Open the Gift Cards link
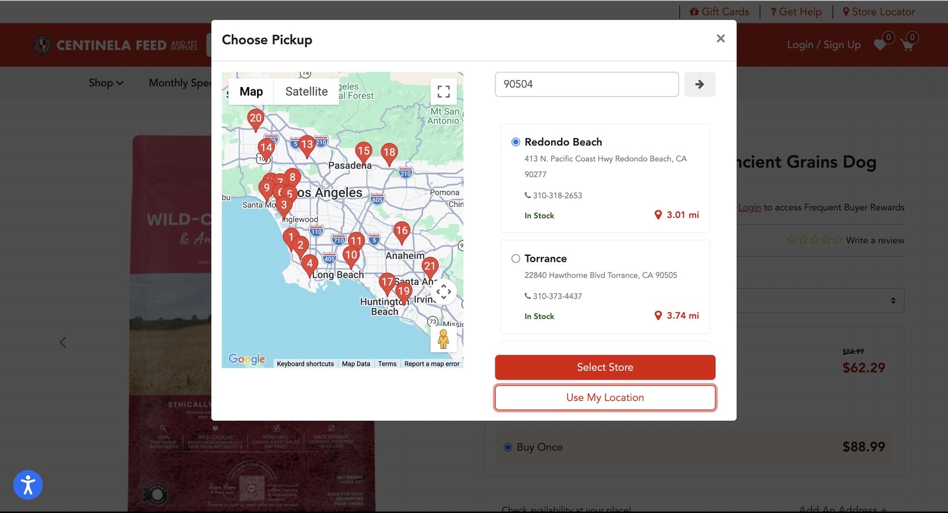 [719, 12]
